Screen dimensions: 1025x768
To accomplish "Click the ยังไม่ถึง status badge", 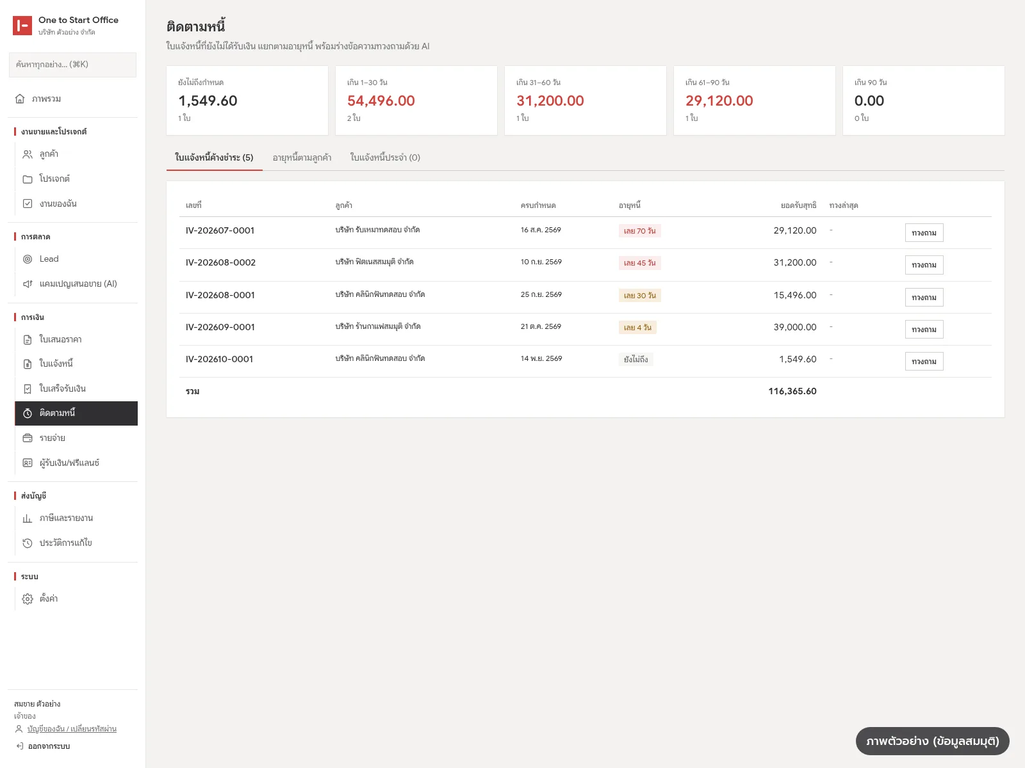I will [636, 360].
